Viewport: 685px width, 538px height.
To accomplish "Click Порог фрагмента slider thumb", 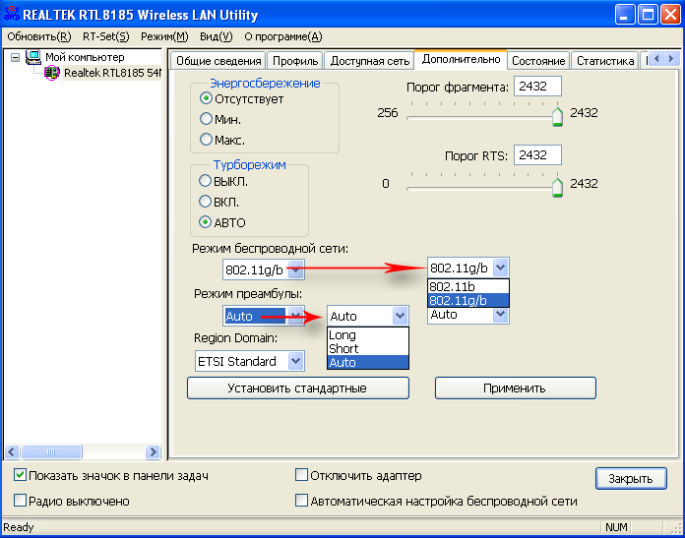I will pos(557,116).
